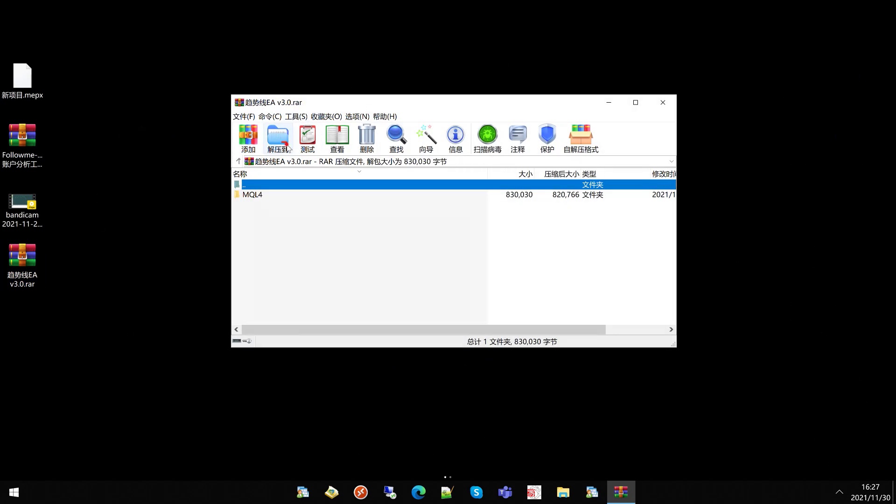Screen dimensions: 896x504
Task: Click the Test (测试) archive icon
Action: [308, 138]
